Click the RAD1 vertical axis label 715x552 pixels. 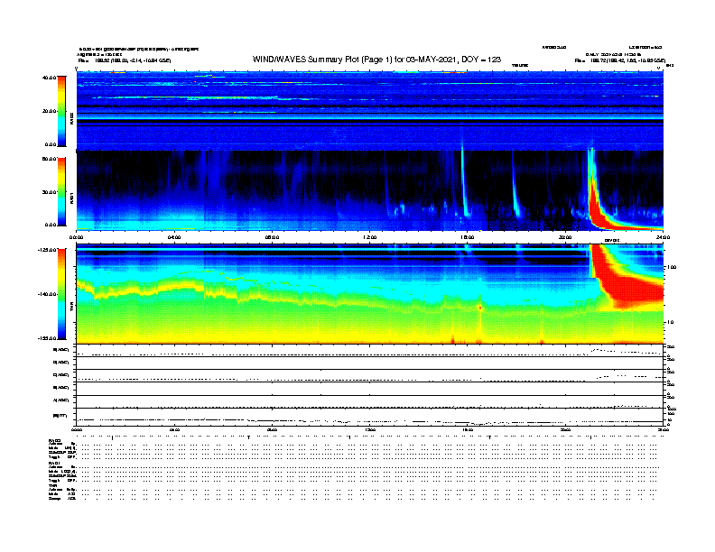[x=71, y=198]
